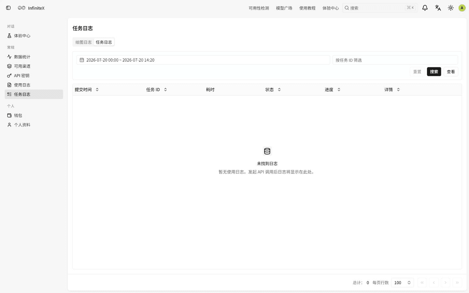The width and height of the screenshot is (469, 293).
Task: Click the calendar icon in date range
Action: [82, 60]
